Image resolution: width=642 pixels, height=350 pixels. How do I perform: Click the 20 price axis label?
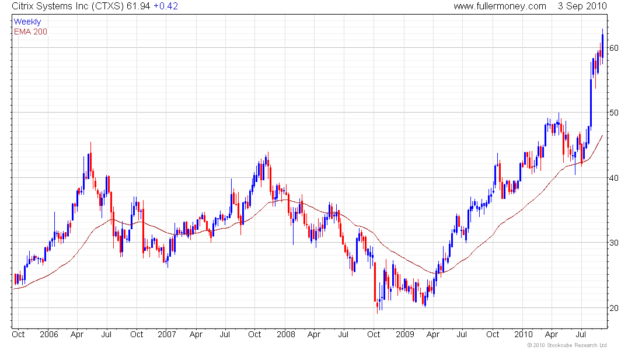coord(614,308)
